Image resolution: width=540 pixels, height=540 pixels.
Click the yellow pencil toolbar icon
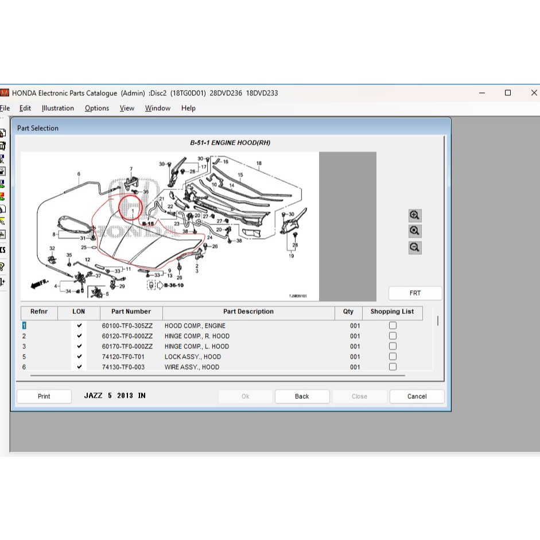point(2,222)
